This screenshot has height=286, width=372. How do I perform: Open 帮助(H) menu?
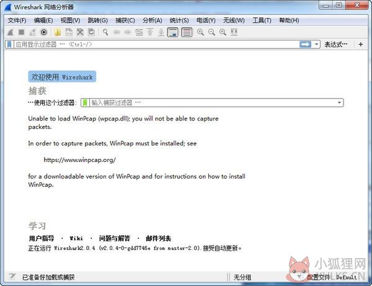pos(289,20)
